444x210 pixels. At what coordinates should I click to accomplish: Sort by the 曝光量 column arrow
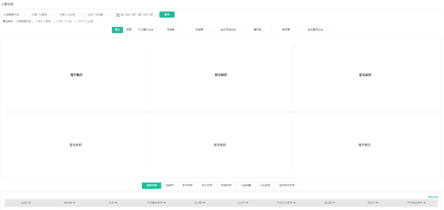pyautogui.click(x=75, y=203)
